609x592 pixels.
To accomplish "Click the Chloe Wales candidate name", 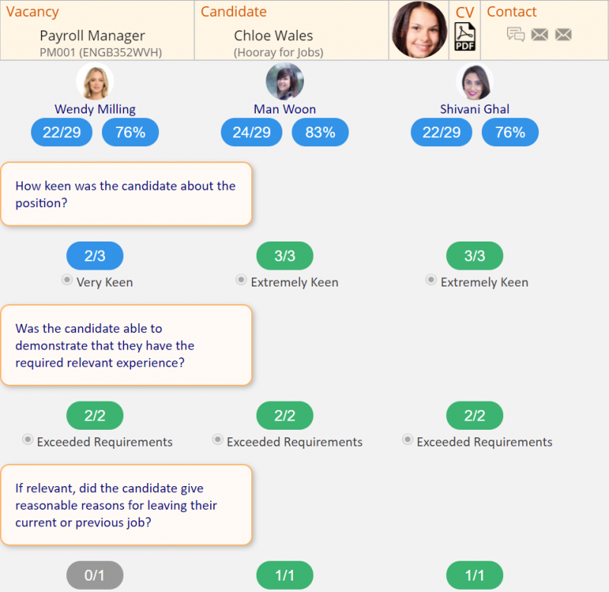I will click(273, 36).
